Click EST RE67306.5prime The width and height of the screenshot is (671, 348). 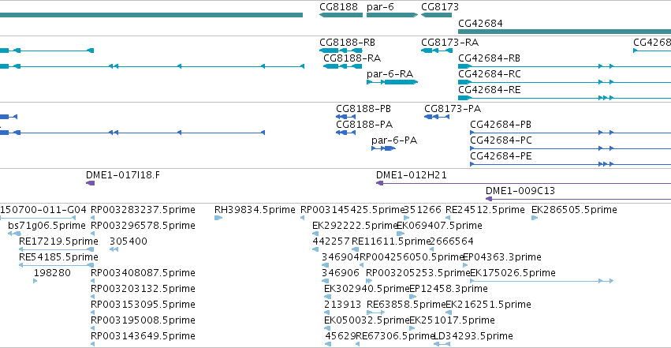(357, 345)
